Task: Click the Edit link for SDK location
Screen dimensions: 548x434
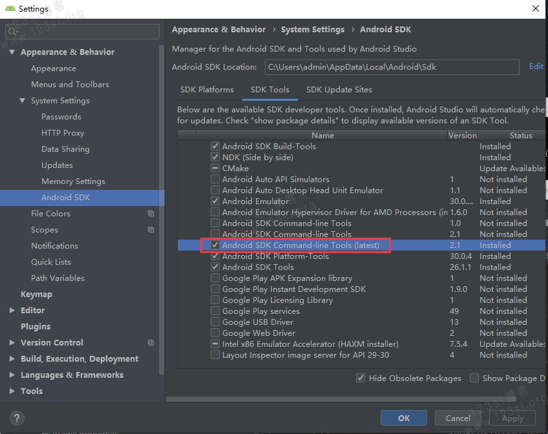Action: click(x=536, y=67)
